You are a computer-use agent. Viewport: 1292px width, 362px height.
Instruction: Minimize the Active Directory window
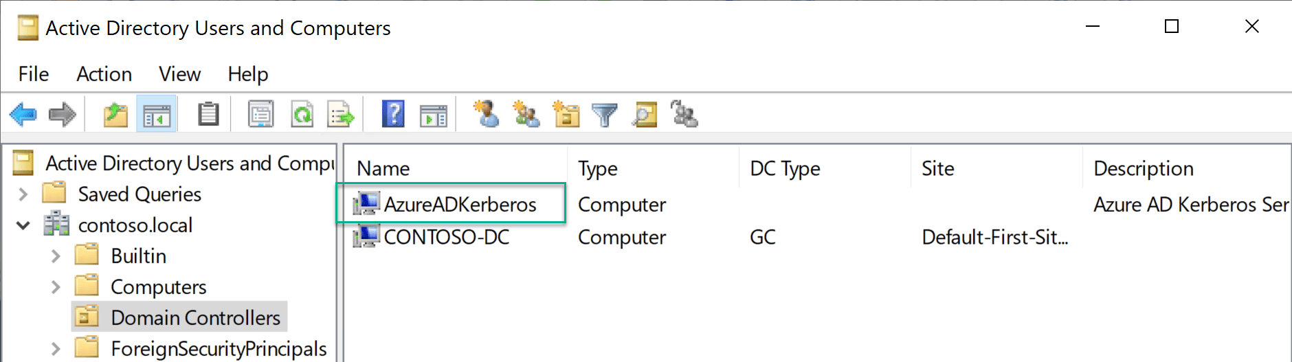pyautogui.click(x=1093, y=26)
